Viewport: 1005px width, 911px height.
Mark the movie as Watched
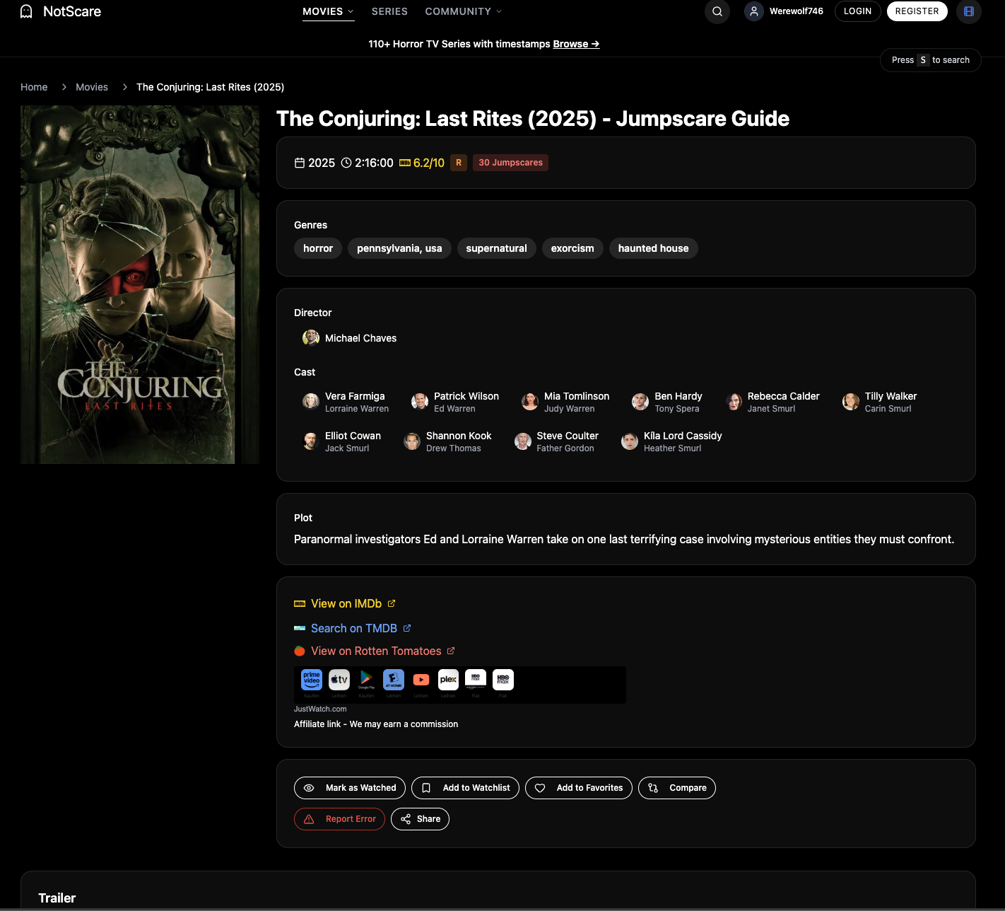tap(349, 787)
